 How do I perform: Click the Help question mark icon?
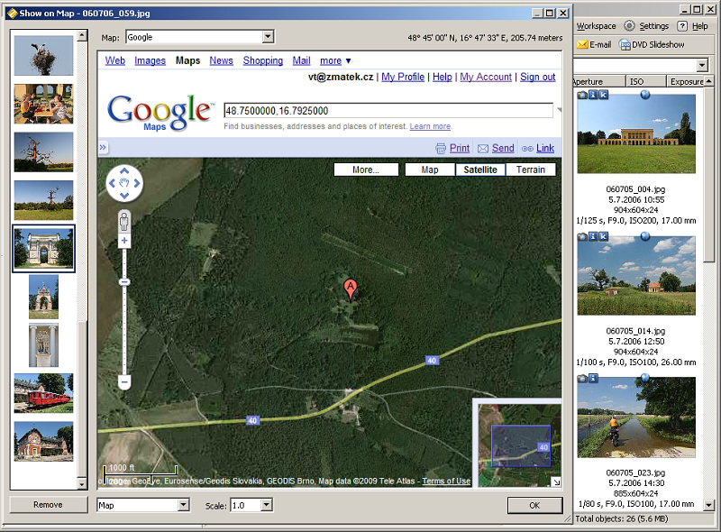pyautogui.click(x=682, y=26)
